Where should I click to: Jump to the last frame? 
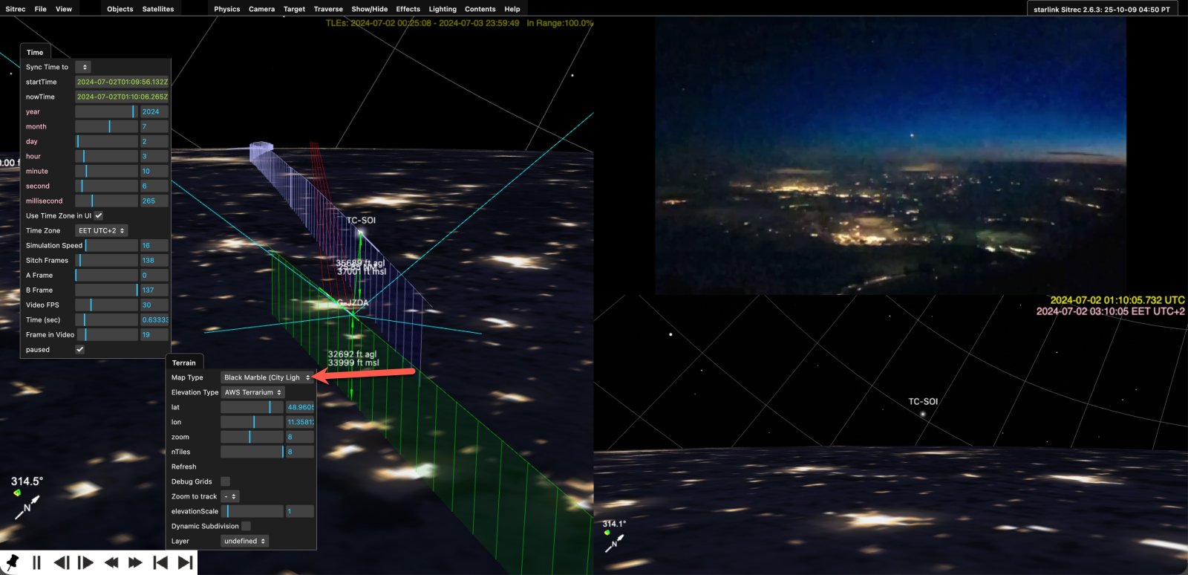point(185,562)
